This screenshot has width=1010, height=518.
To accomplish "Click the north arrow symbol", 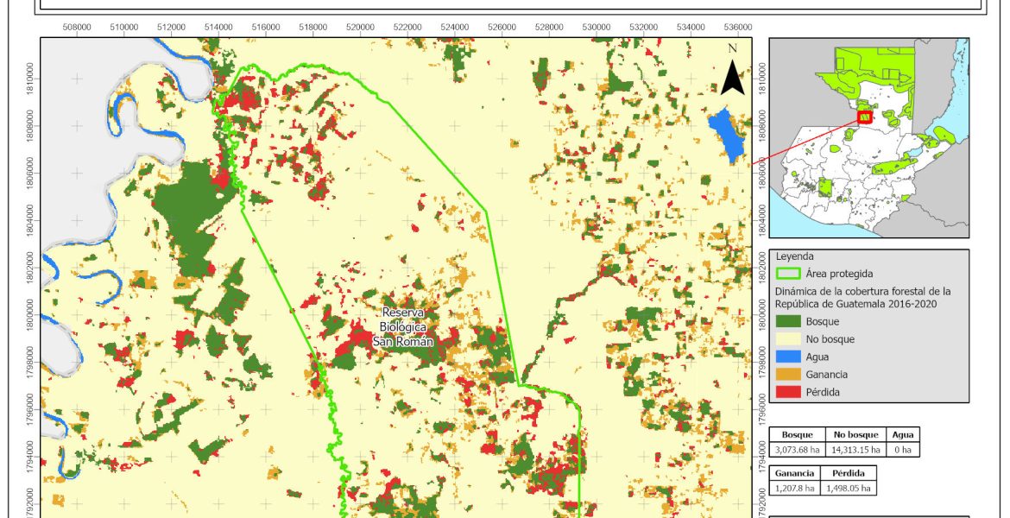I will tap(733, 75).
